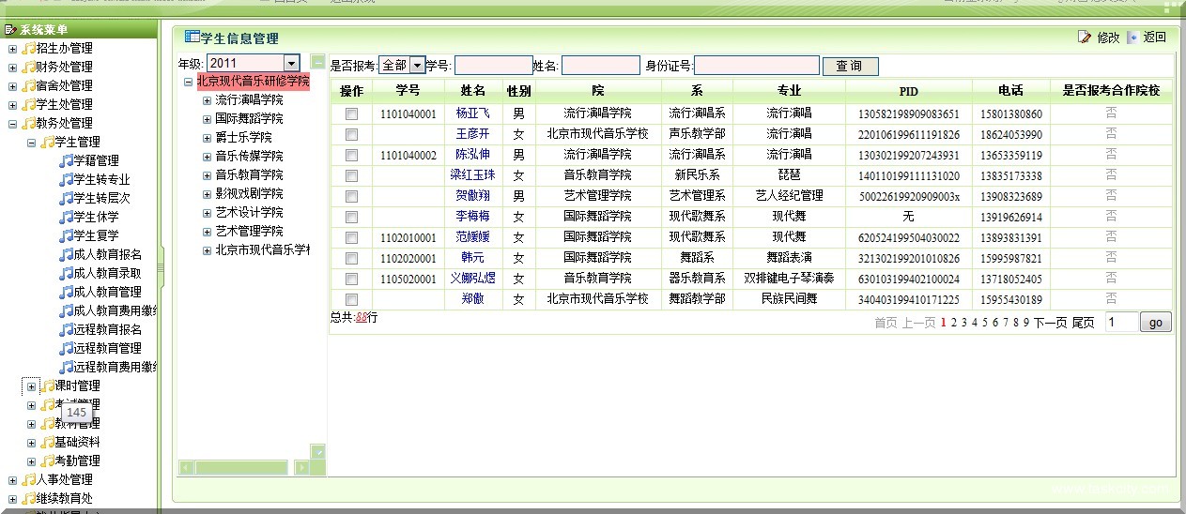Click the 成人教育报名 music note icon

(x=66, y=254)
